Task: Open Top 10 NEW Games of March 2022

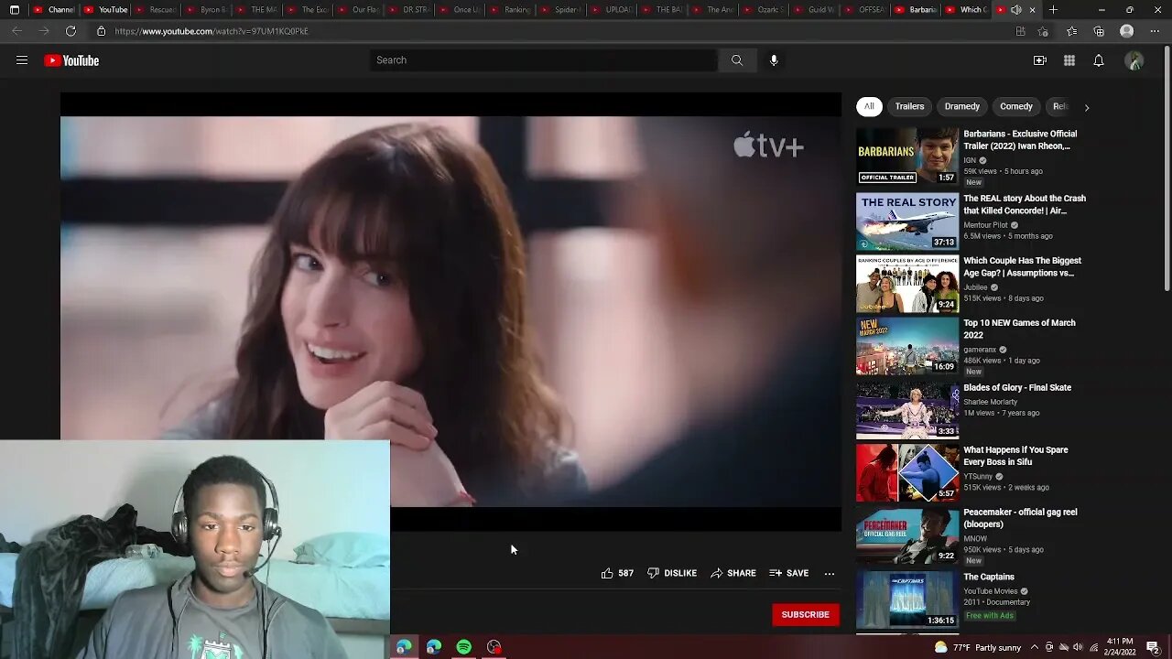Action: (x=1019, y=329)
